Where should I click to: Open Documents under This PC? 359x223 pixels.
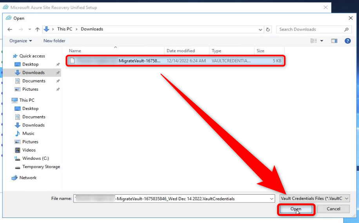pos(34,117)
